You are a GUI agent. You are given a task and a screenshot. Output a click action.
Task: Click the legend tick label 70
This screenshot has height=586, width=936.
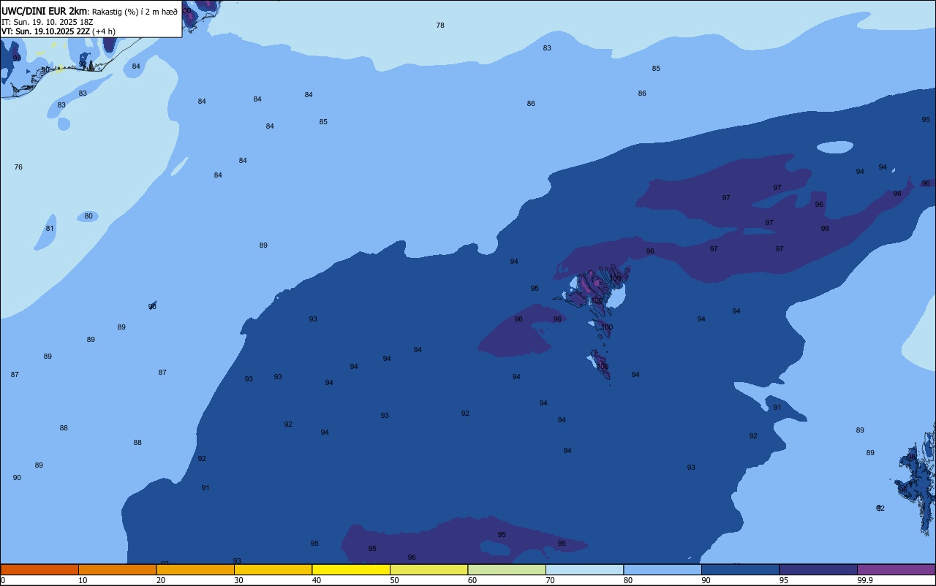pos(550,580)
